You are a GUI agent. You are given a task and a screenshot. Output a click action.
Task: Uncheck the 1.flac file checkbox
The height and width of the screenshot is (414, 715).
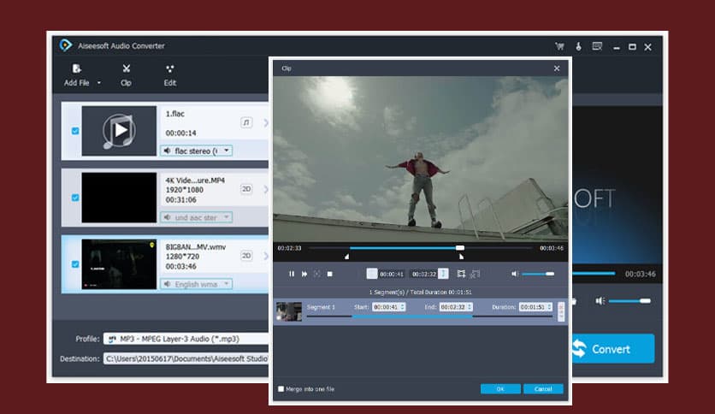75,131
